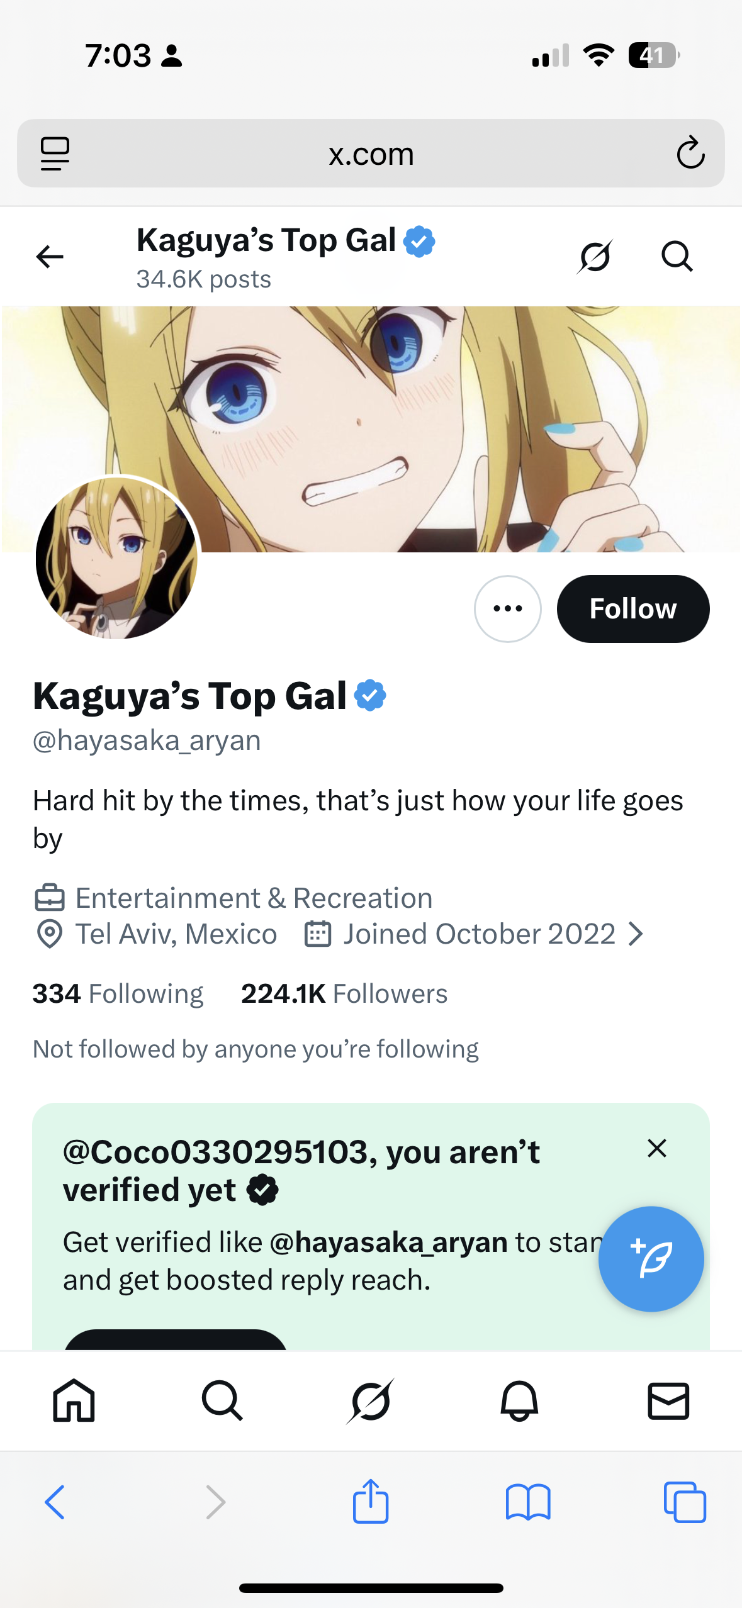Tap the Safari share icon
The height and width of the screenshot is (1608, 742).
tap(371, 1502)
